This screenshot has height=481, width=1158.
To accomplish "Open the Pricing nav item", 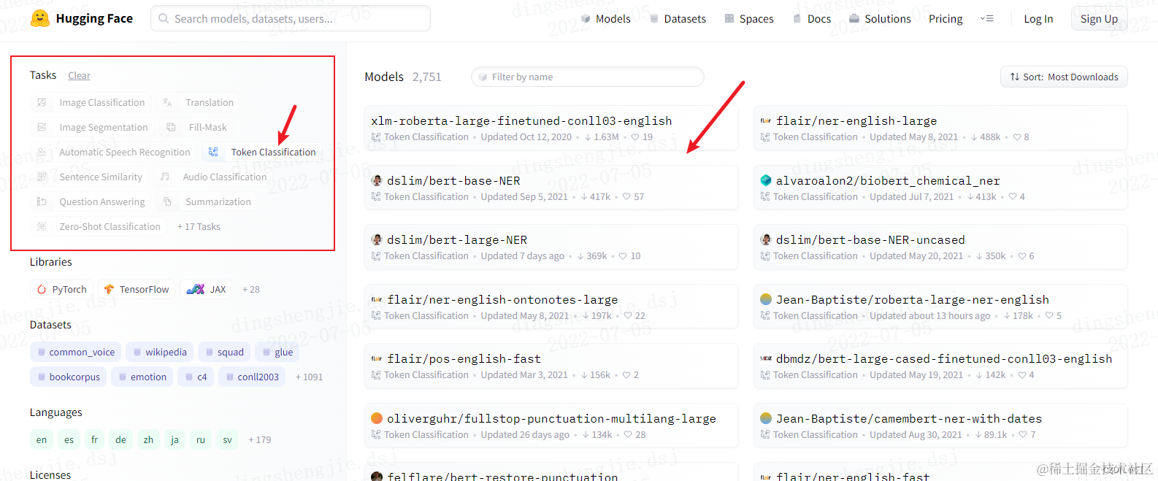I will 946,18.
